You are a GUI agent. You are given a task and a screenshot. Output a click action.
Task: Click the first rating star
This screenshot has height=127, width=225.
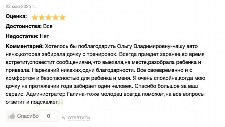click(x=34, y=17)
